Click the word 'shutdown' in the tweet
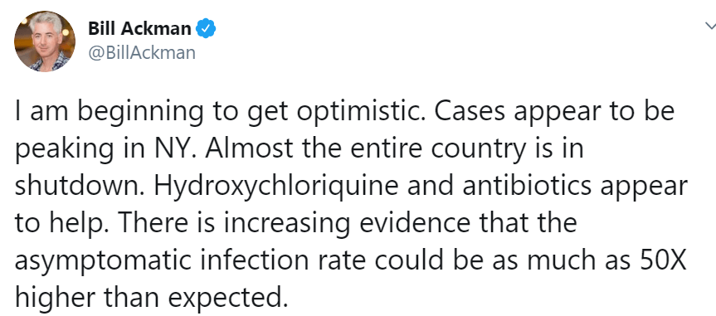This screenshot has height=316, width=716. click(x=78, y=187)
